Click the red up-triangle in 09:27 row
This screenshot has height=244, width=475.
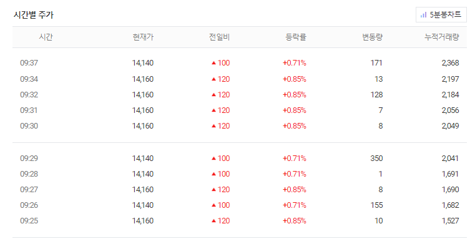click(213, 190)
